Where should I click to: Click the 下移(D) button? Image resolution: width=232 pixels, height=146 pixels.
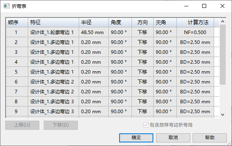(x=61, y=125)
